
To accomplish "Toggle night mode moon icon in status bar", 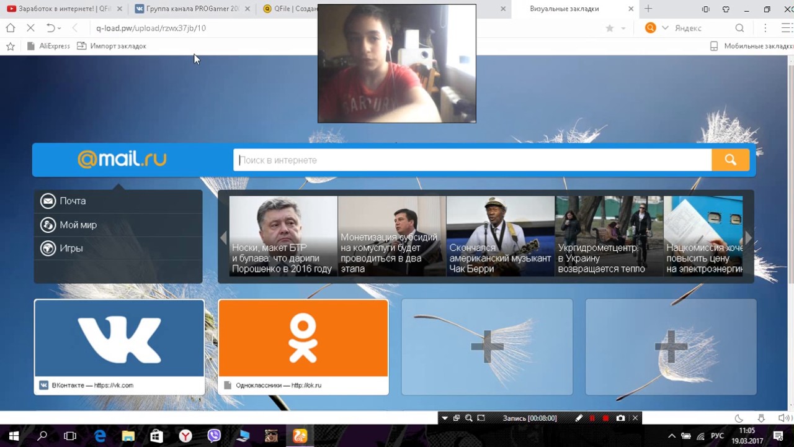I will point(739,418).
